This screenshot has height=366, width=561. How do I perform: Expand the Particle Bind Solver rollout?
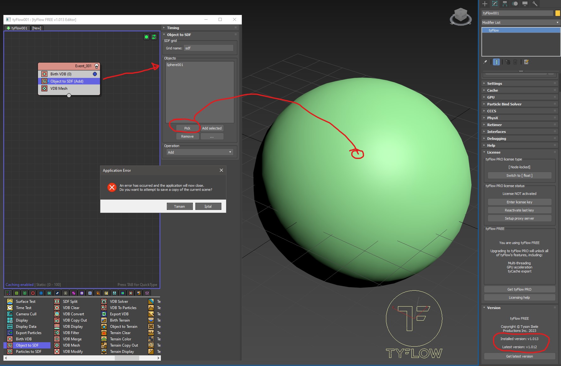(x=504, y=104)
